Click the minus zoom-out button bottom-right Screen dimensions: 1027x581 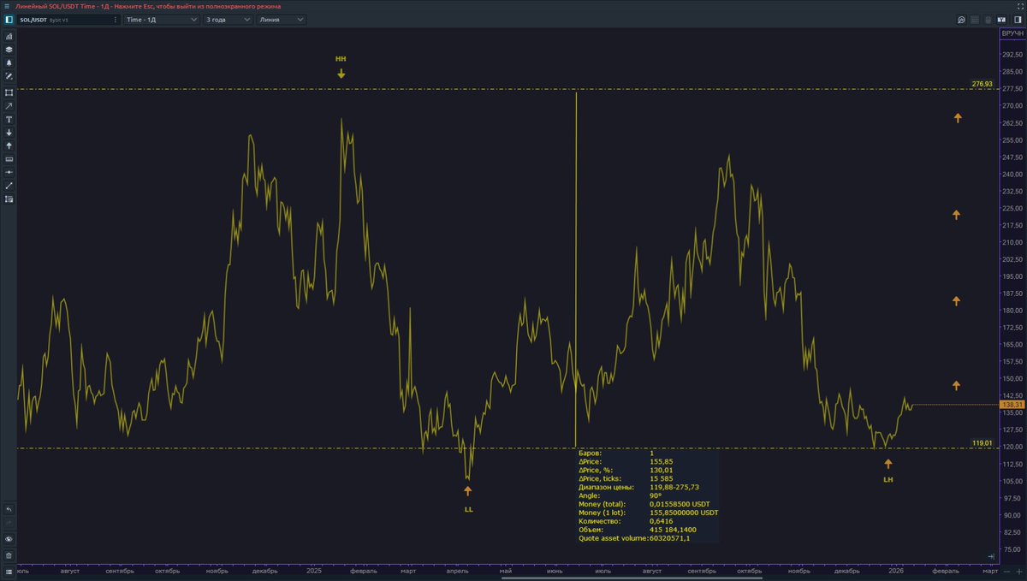point(1006,571)
